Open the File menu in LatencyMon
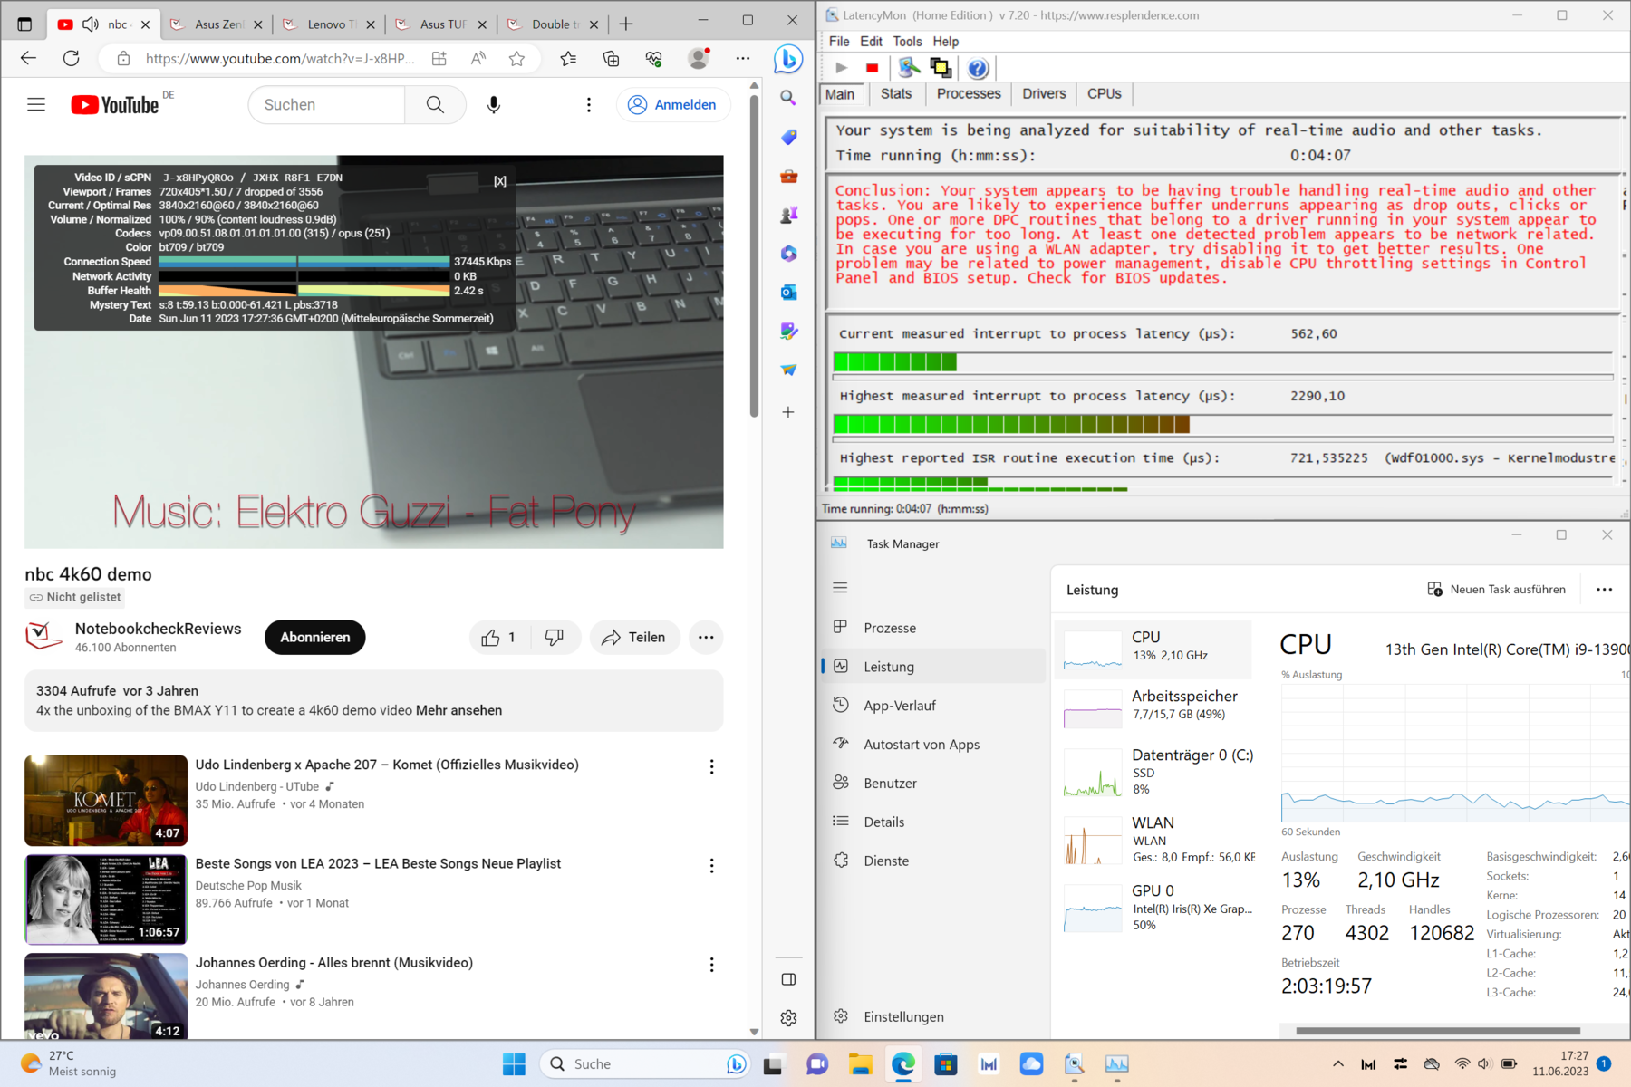This screenshot has width=1631, height=1087. tap(839, 42)
